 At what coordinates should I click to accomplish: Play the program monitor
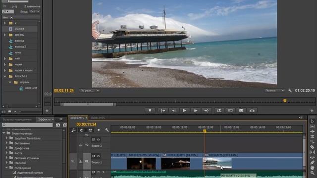tap(184, 110)
